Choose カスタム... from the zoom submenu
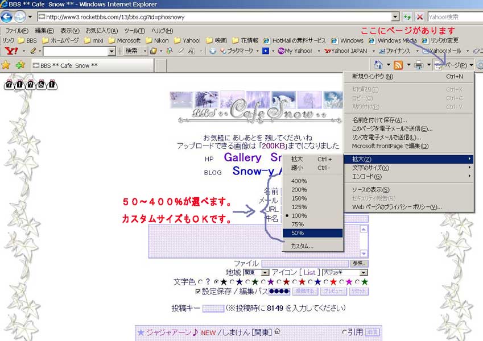The height and width of the screenshot is (341, 483). pyautogui.click(x=302, y=246)
